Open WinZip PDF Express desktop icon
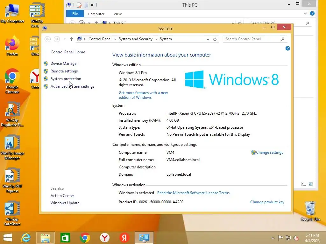The image size is (326, 244). tap(12, 180)
